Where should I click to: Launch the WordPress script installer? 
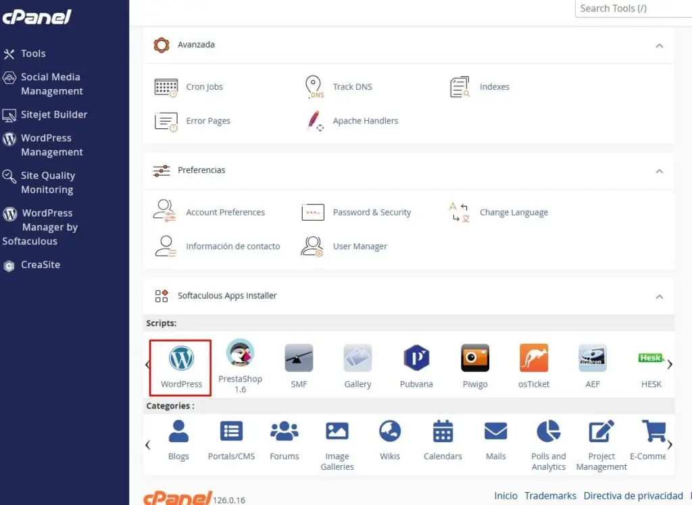click(x=180, y=367)
